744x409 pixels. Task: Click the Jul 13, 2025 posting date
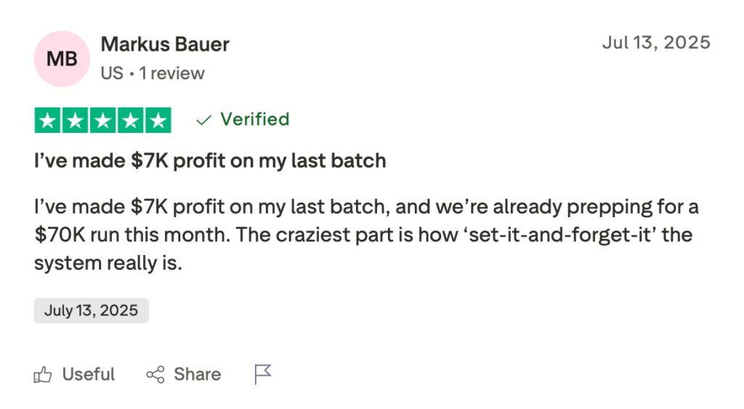click(656, 42)
